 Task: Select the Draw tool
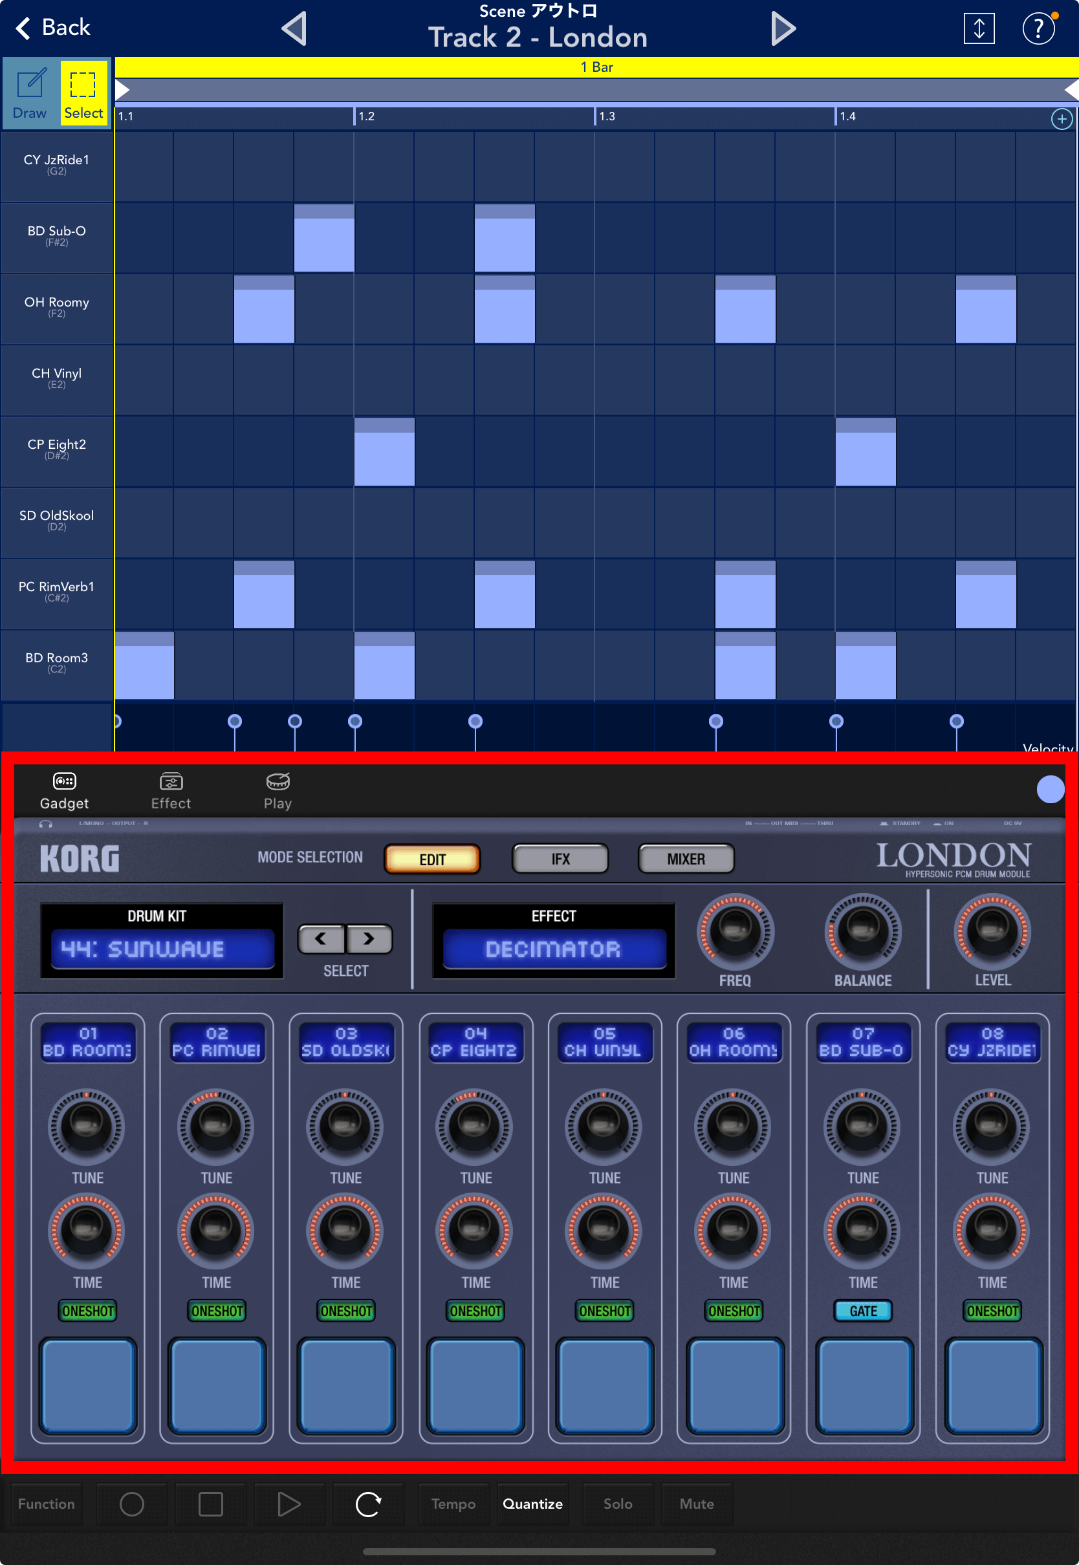(x=30, y=93)
